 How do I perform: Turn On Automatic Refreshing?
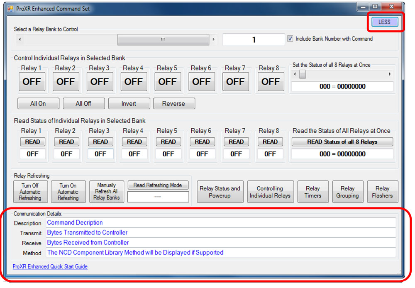pos(68,192)
